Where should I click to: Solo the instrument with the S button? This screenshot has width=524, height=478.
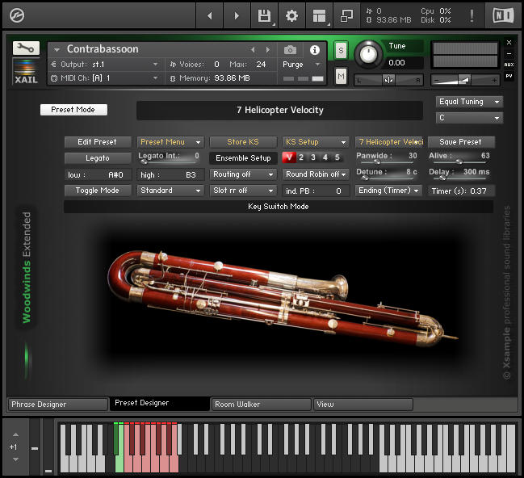341,51
